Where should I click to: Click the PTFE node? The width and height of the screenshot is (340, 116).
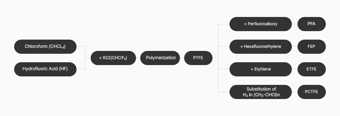pyautogui.click(x=198, y=58)
